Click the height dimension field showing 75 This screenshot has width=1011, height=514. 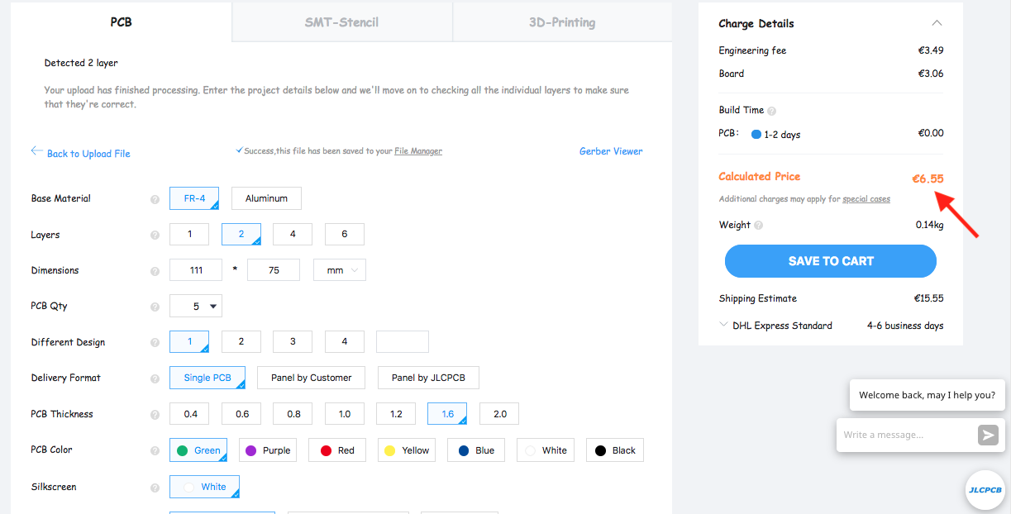274,270
